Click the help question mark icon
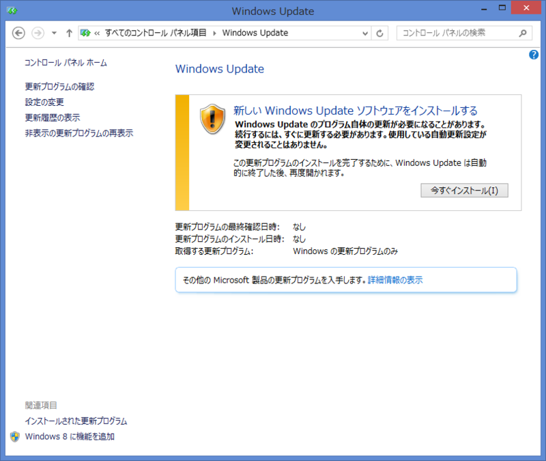 534,55
